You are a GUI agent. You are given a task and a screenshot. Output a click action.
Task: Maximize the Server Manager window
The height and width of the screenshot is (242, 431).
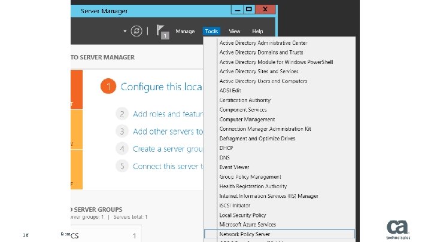[x=249, y=10]
